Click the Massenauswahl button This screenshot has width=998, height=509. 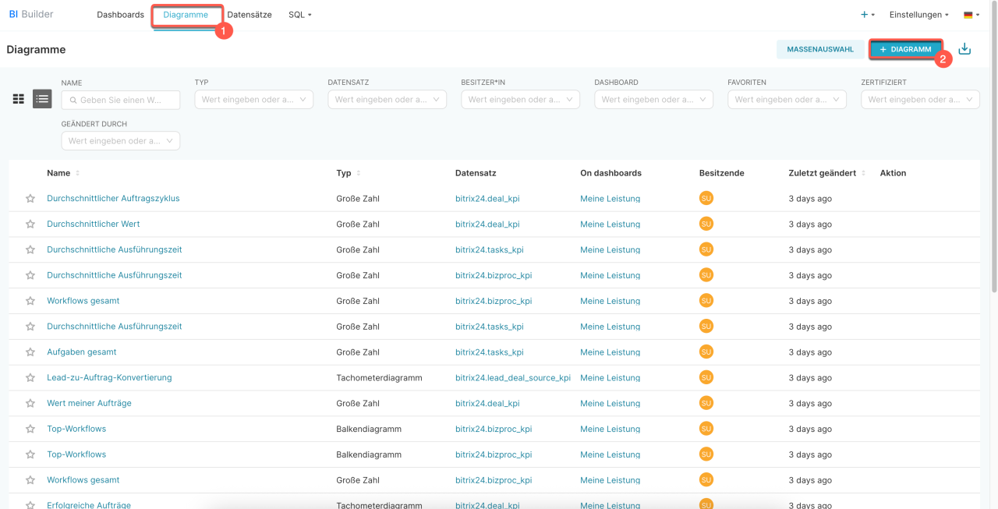point(819,49)
